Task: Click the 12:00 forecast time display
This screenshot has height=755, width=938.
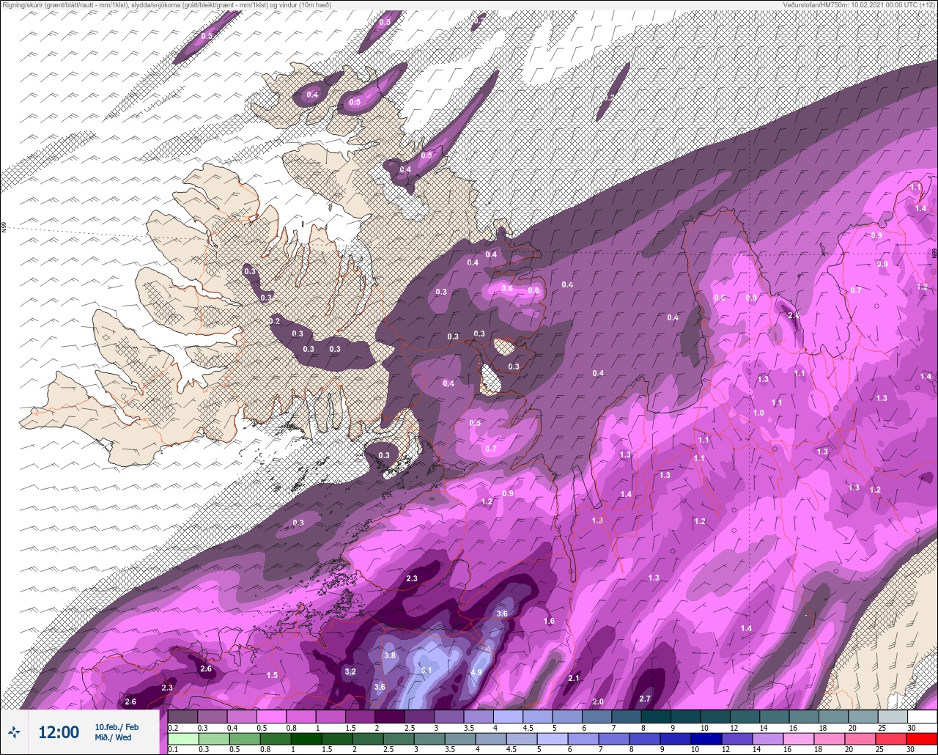Action: [59, 732]
